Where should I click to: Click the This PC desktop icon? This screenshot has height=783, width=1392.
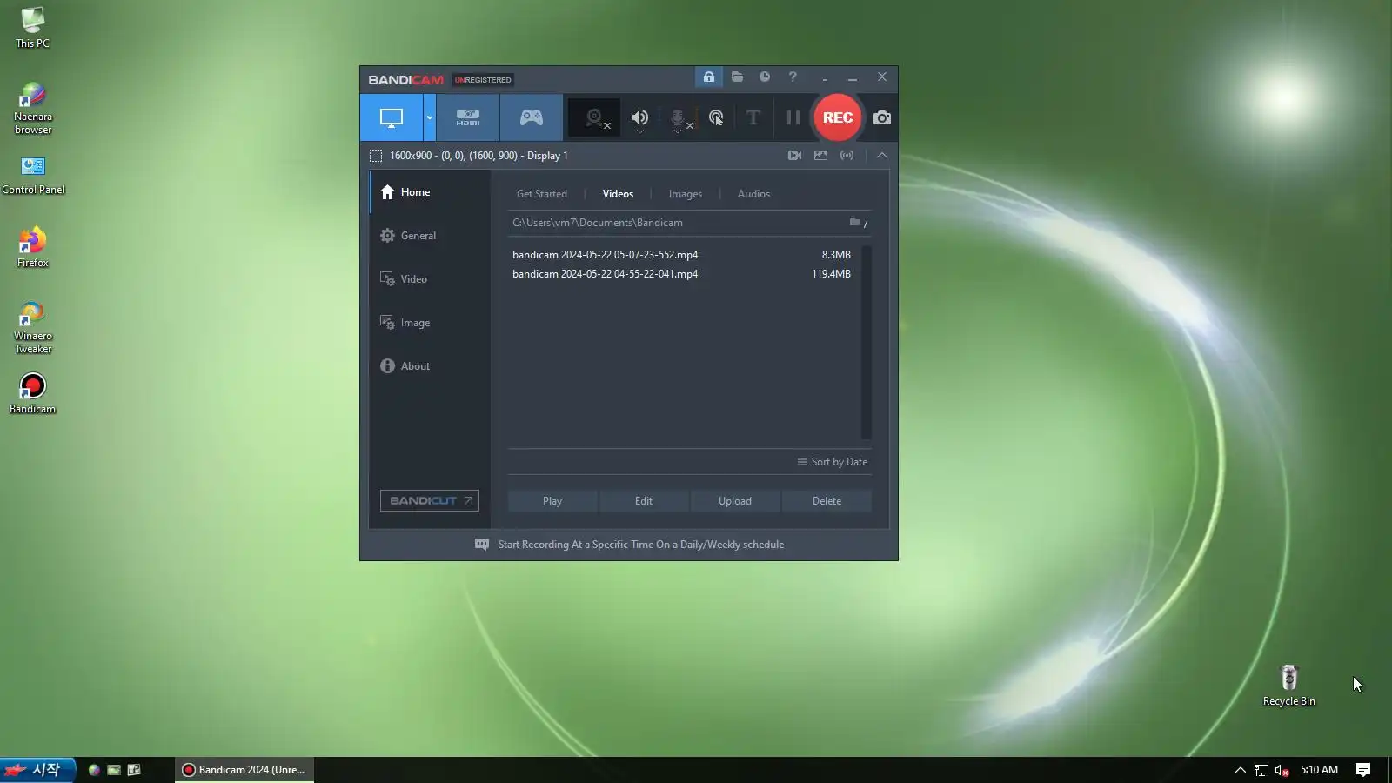[x=33, y=28]
